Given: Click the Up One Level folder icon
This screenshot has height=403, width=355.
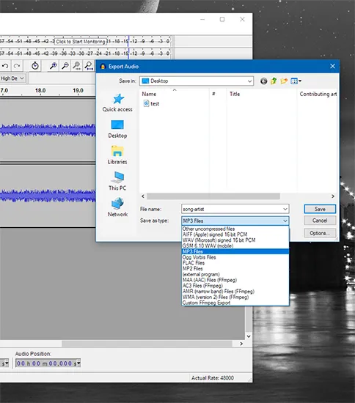Looking at the screenshot, I should (274, 81).
